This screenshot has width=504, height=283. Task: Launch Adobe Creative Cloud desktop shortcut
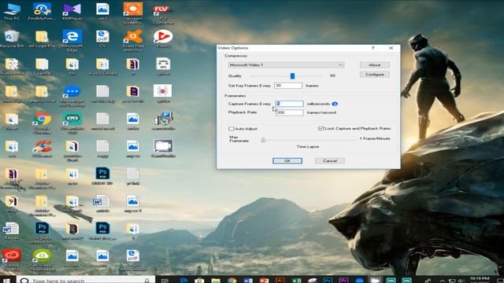[12, 260]
